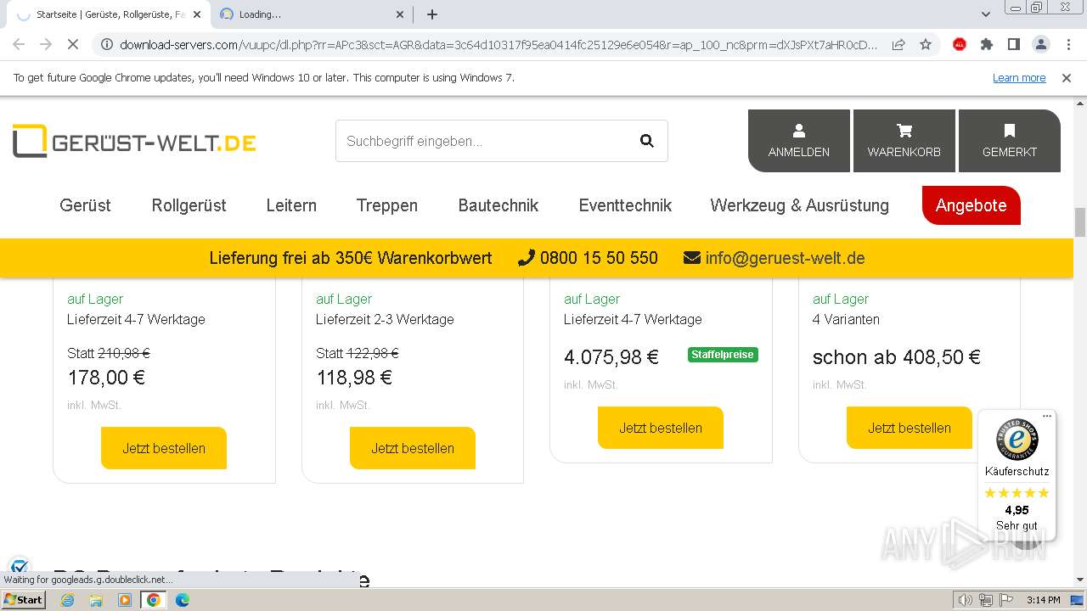Click the red Angebote button

pos(972,205)
